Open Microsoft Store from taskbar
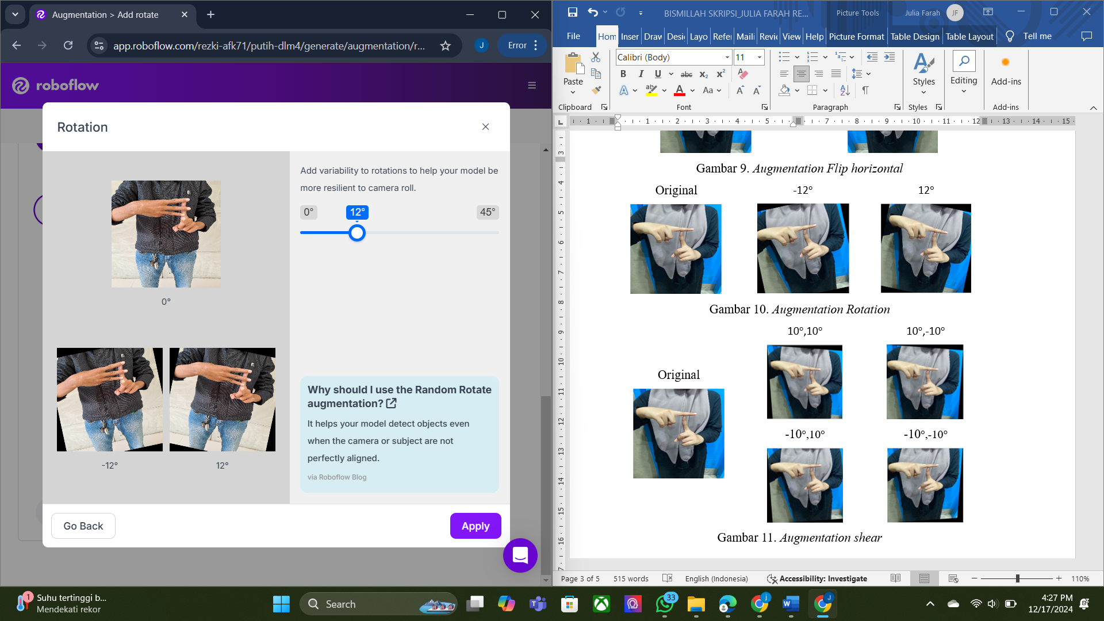 click(x=569, y=604)
